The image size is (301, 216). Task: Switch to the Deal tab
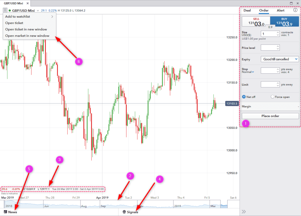(247, 11)
